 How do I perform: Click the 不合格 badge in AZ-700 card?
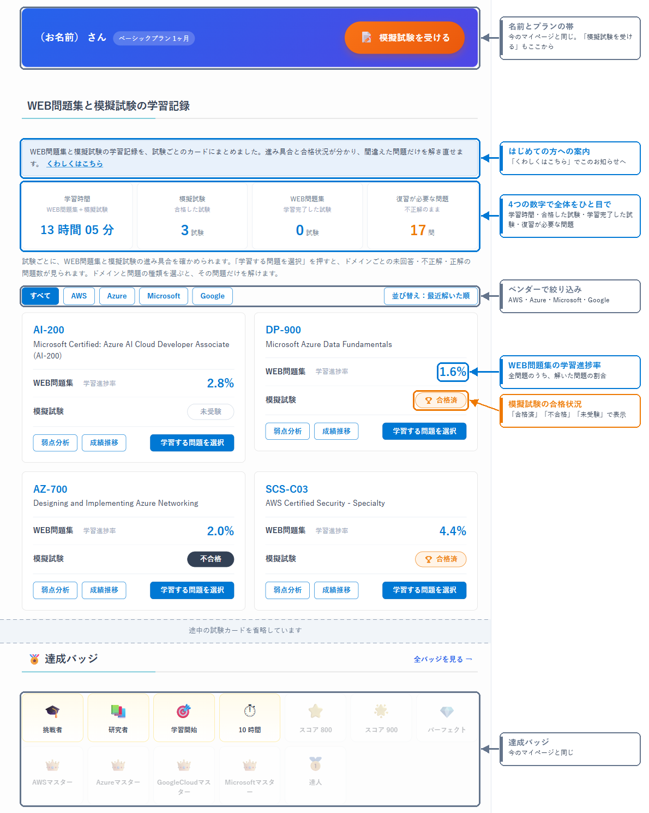(x=211, y=559)
